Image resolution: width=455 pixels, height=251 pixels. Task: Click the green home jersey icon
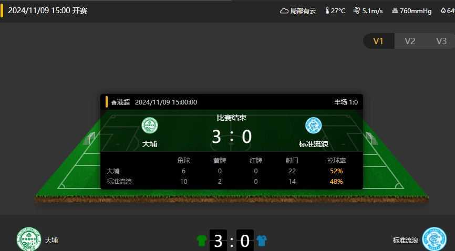tap(202, 240)
